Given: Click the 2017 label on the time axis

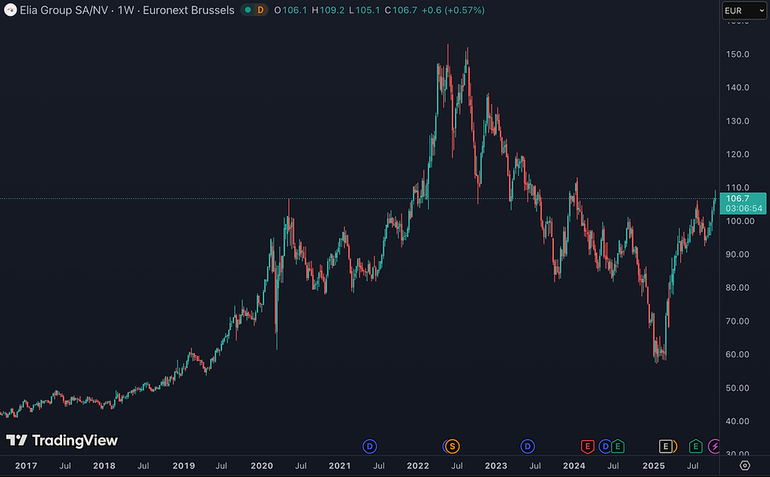Looking at the screenshot, I should [x=26, y=466].
